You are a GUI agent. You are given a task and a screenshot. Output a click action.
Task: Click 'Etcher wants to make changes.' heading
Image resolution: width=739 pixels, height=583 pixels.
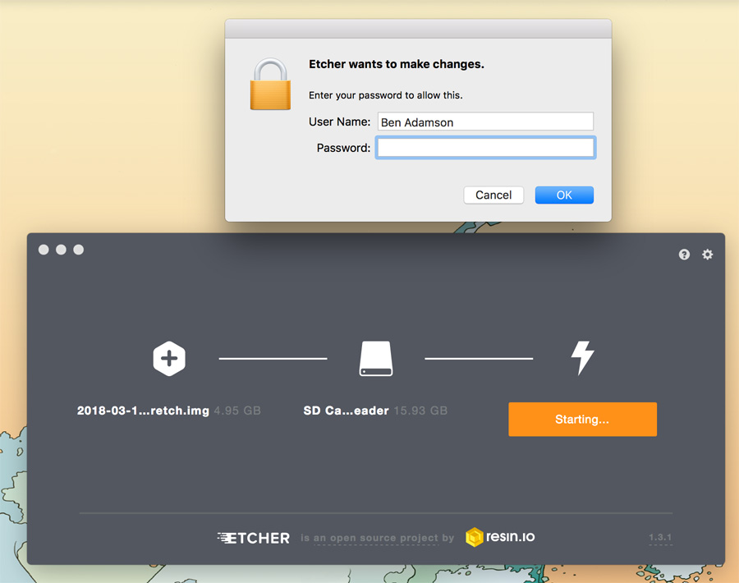(397, 64)
